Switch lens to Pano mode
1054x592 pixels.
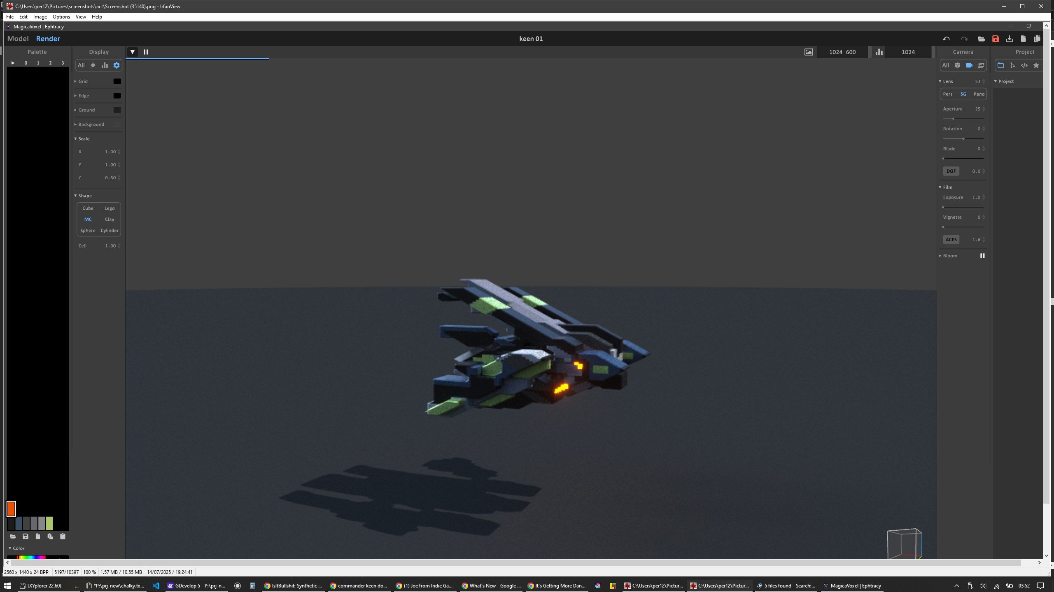tap(979, 94)
